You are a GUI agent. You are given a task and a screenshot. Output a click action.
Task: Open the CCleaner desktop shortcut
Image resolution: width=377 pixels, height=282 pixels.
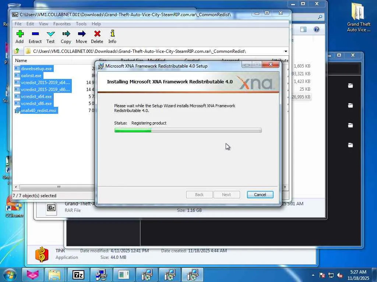coord(14,207)
